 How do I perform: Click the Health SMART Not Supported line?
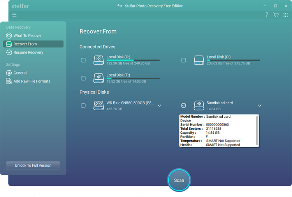tap(210, 145)
